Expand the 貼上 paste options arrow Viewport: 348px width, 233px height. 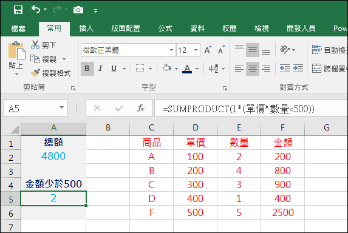(x=16, y=74)
